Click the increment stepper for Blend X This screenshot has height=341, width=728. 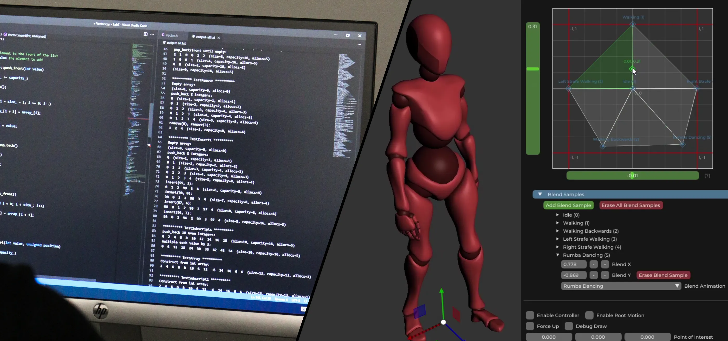pos(604,264)
